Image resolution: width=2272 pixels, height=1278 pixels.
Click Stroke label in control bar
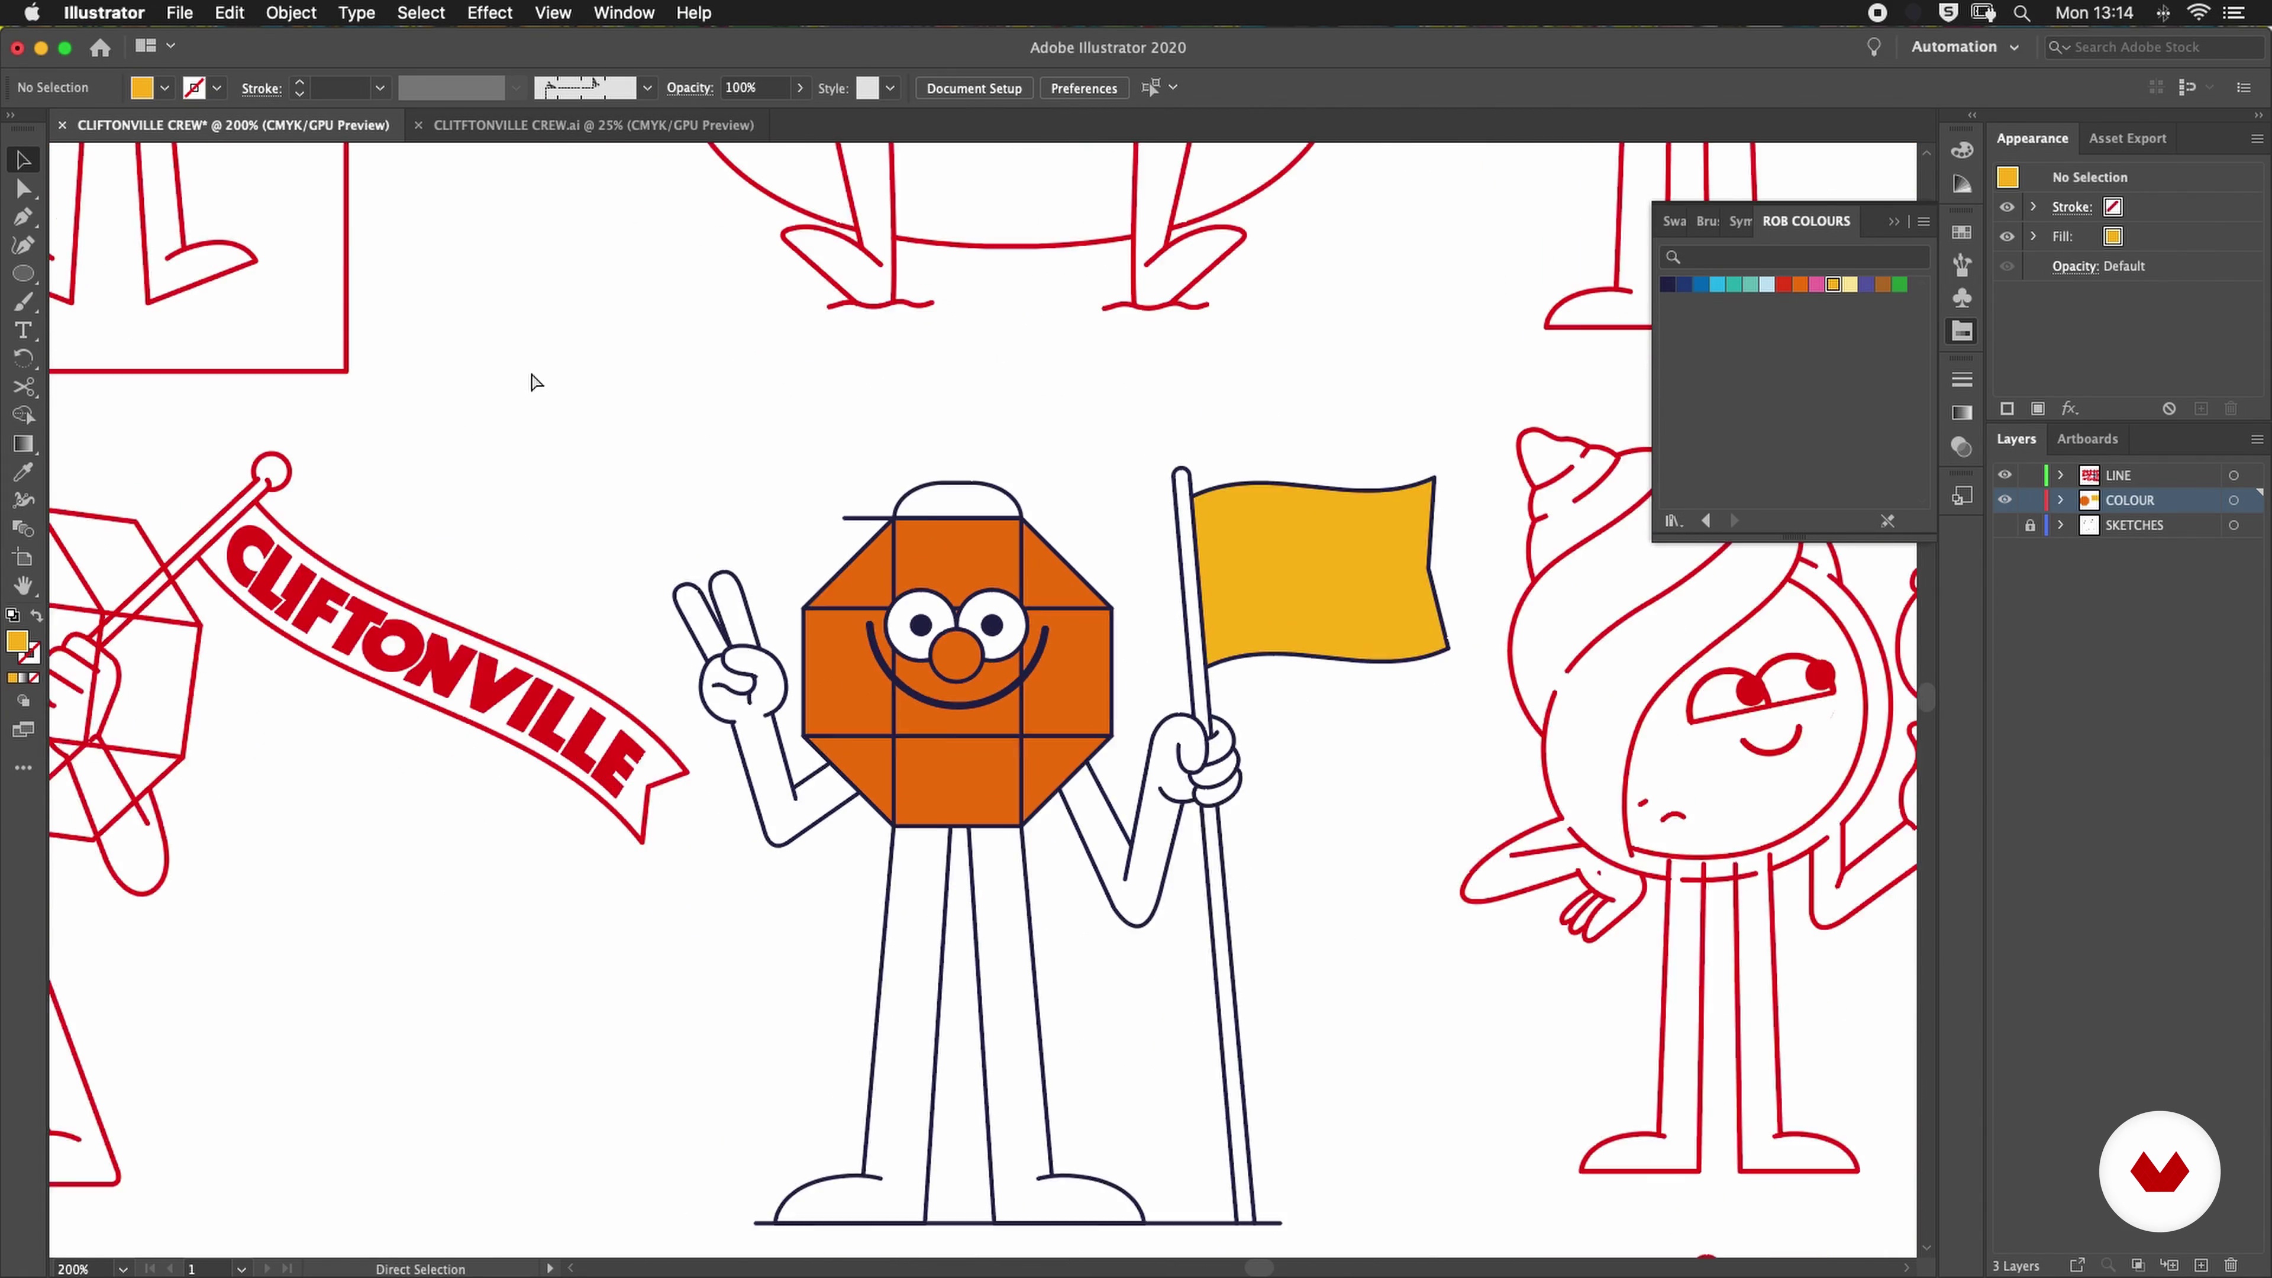click(261, 88)
